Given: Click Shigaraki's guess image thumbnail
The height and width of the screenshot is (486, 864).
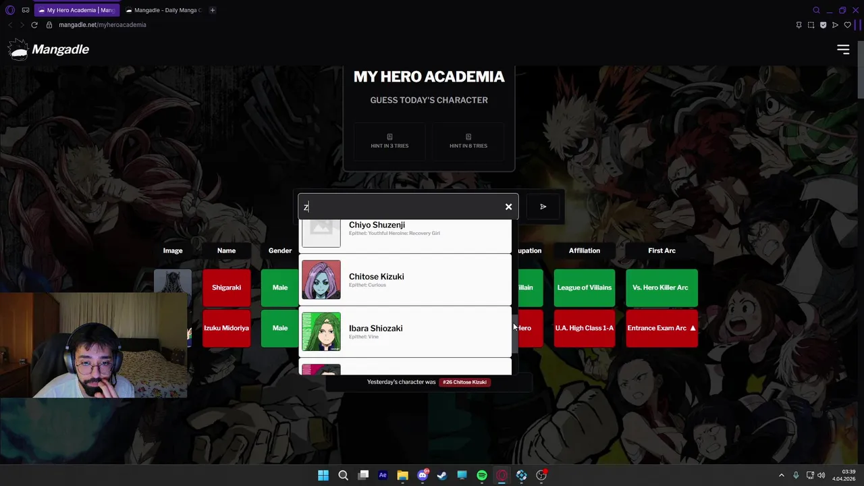Looking at the screenshot, I should [x=173, y=282].
